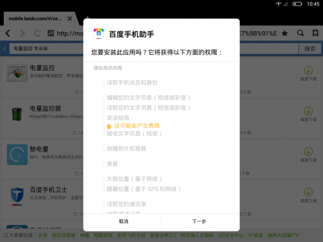Tap the 大家都在搜 search icon
This screenshot has height=242, width=323.
(6, 235)
